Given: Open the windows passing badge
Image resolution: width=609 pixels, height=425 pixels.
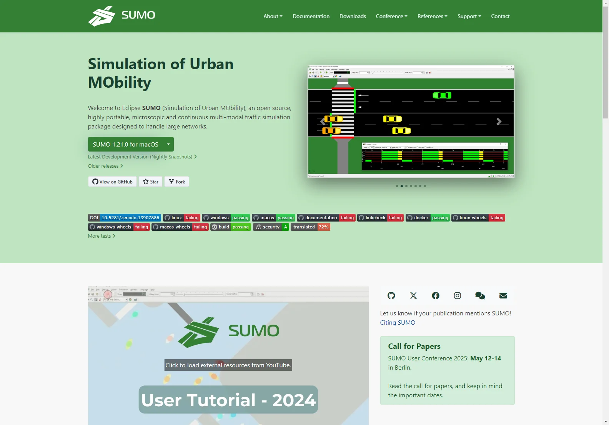Looking at the screenshot, I should (226, 218).
